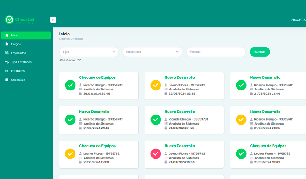The width and height of the screenshot is (306, 179).
Task: Click the home icon next to Inicio
Action: [x=7, y=35]
